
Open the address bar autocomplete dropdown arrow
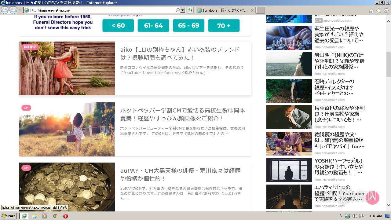[x=183, y=10]
